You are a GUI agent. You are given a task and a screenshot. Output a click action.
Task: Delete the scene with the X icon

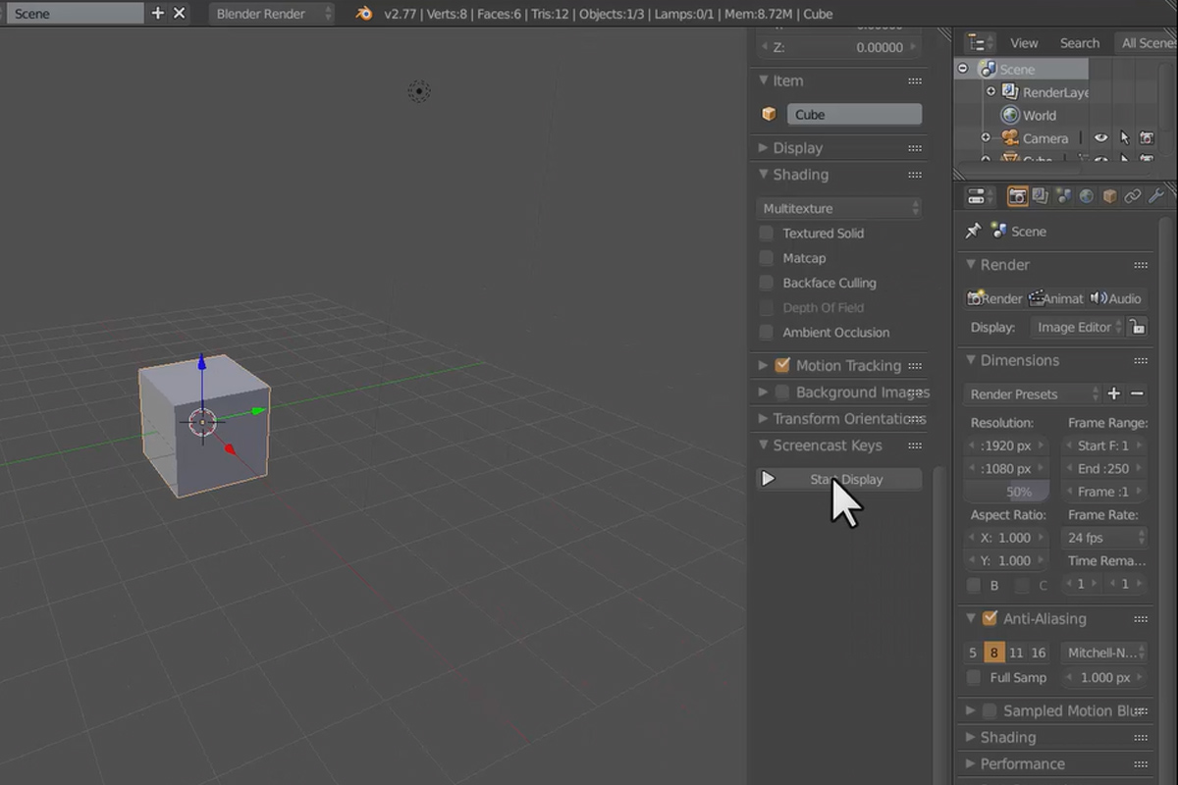coord(179,13)
